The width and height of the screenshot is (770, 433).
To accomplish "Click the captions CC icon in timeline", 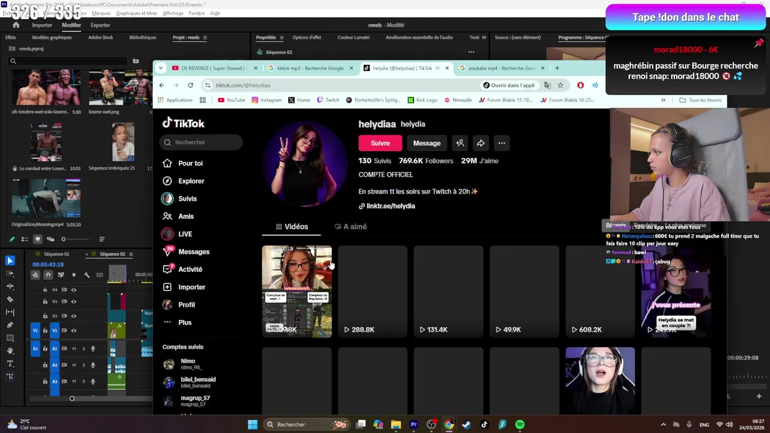I will point(100,275).
